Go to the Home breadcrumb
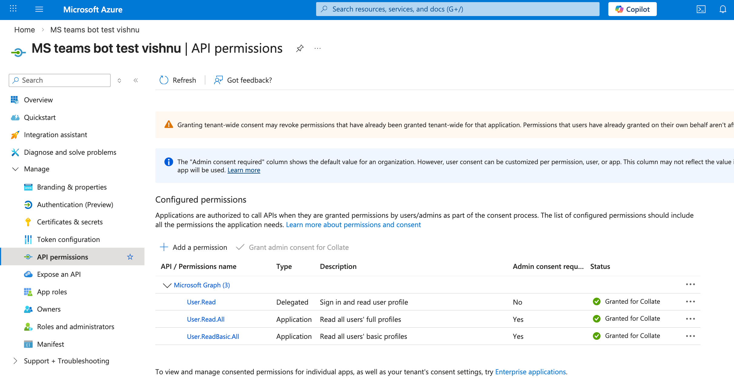Viewport: 734px width, 387px height. [25, 30]
